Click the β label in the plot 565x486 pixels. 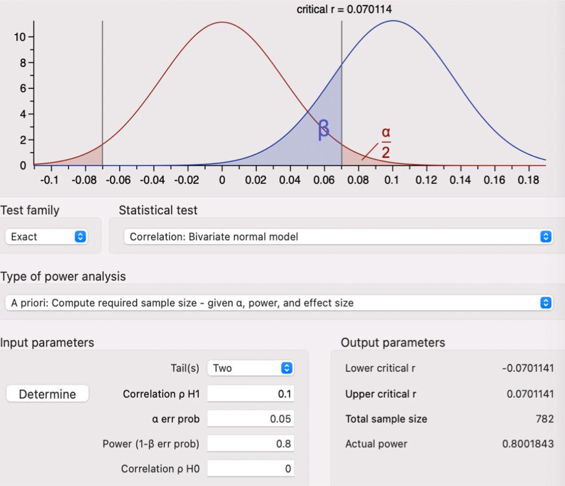323,129
